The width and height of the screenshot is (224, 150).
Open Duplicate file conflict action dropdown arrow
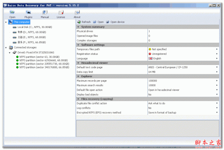coord(217,103)
